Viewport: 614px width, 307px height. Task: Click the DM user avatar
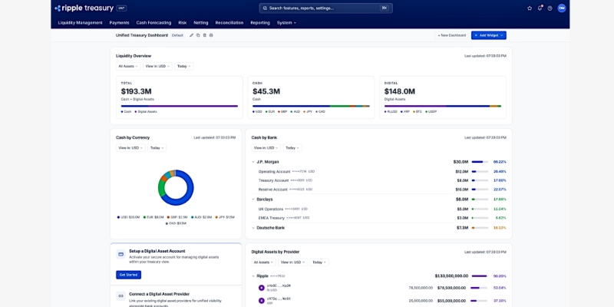(x=562, y=8)
